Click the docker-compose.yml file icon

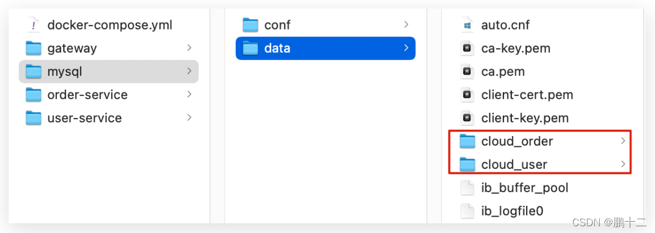point(34,25)
